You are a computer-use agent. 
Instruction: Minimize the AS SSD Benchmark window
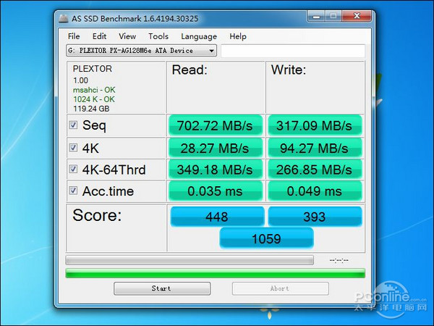point(316,17)
